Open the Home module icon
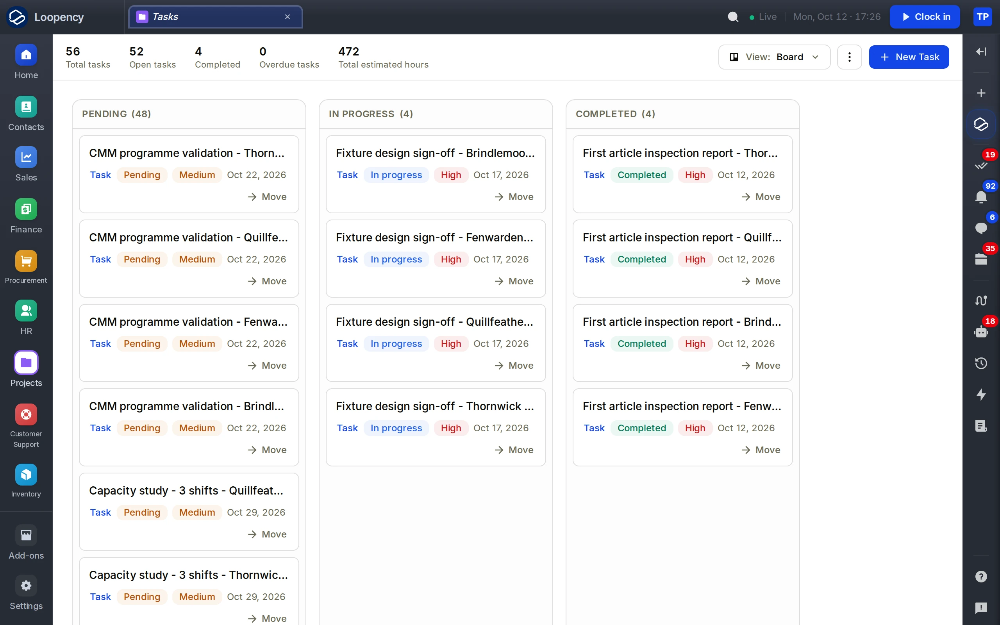1000x625 pixels. [26, 55]
